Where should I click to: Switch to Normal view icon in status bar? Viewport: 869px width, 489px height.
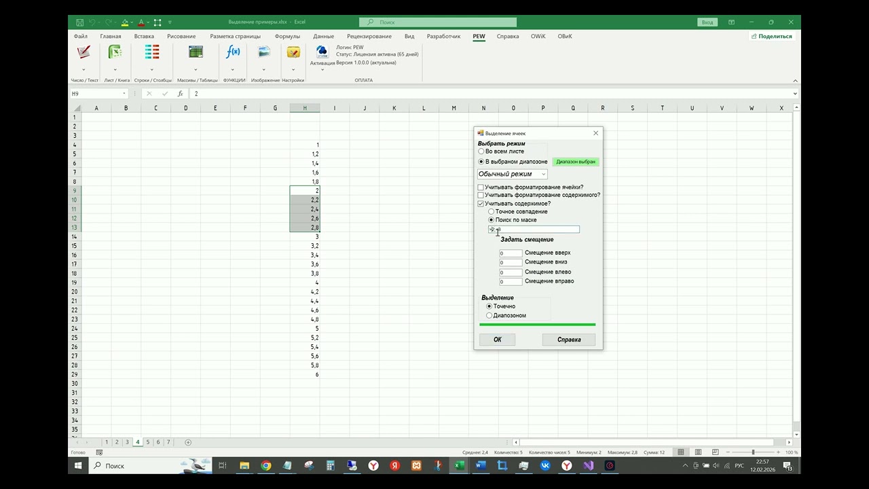tap(681, 452)
